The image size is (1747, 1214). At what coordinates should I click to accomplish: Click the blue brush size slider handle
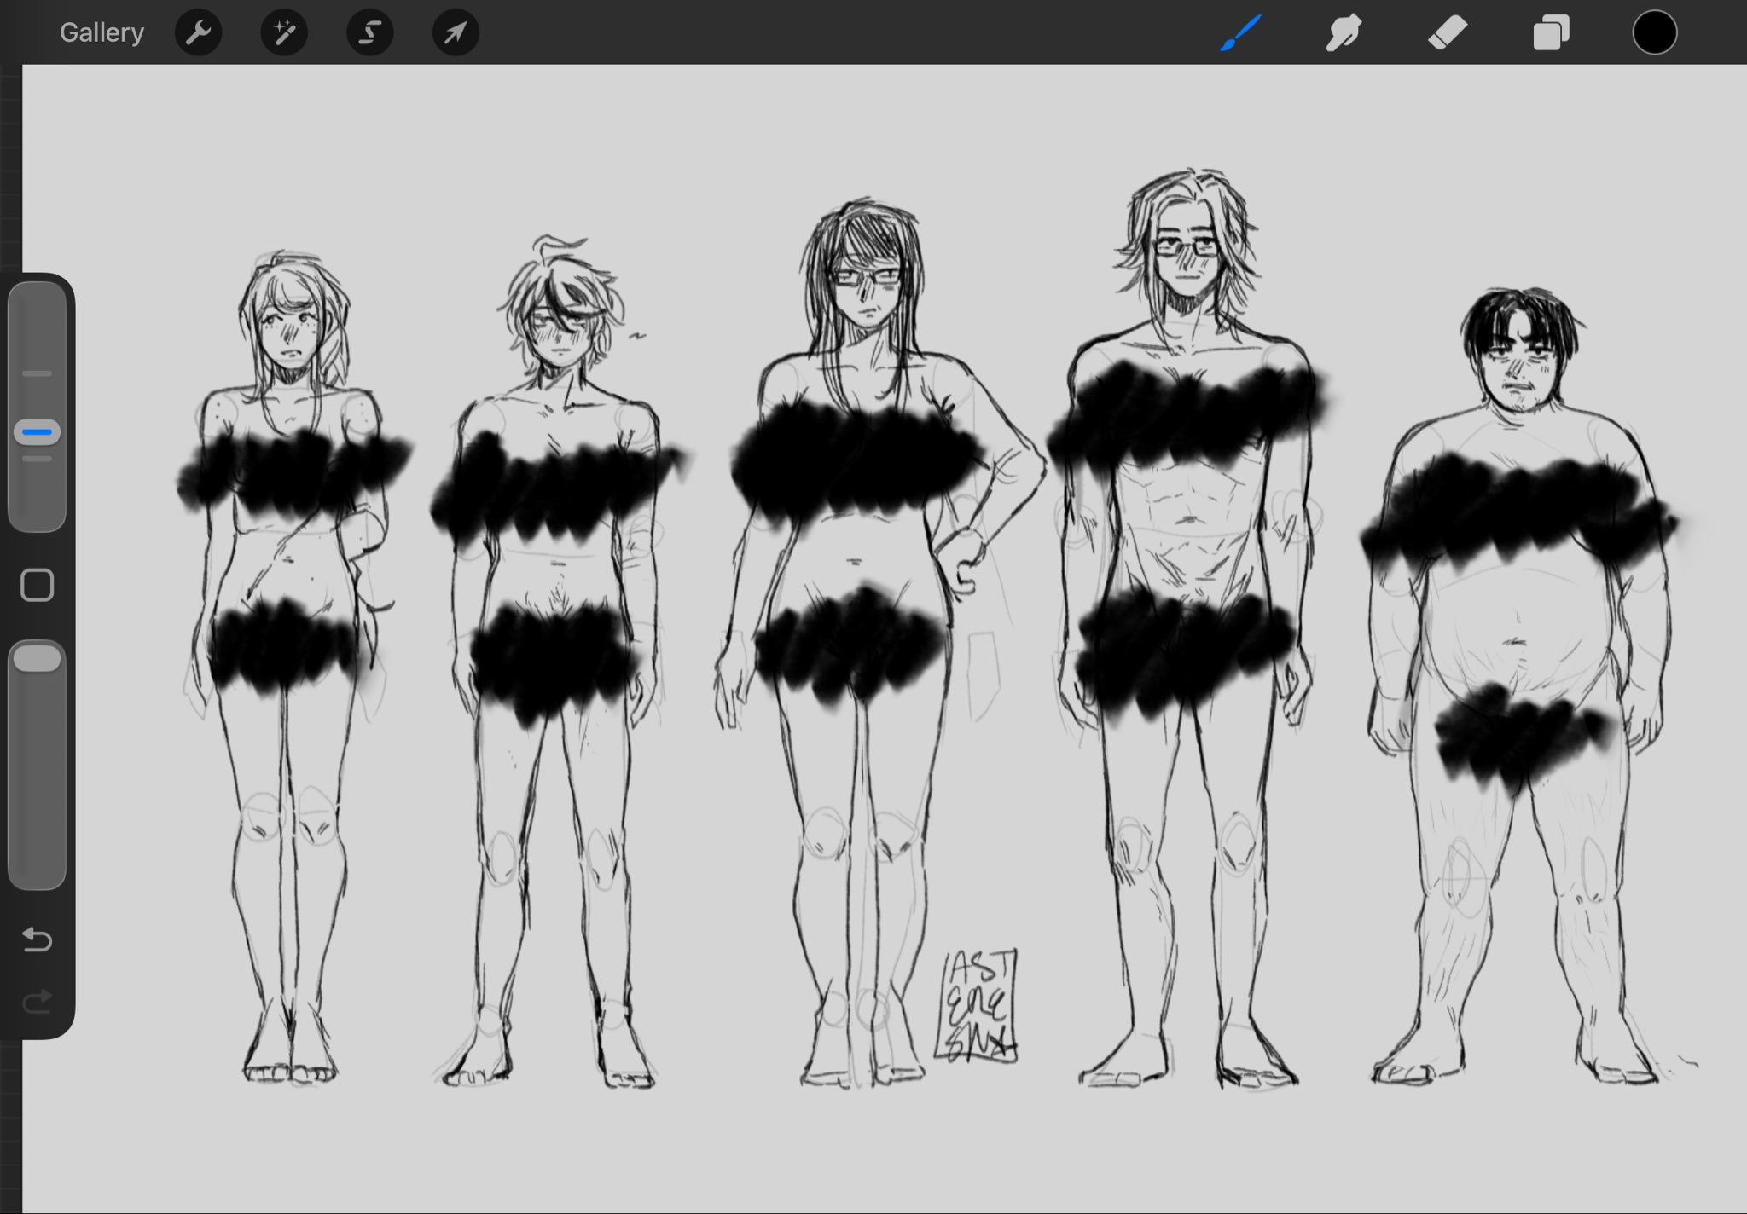click(38, 432)
